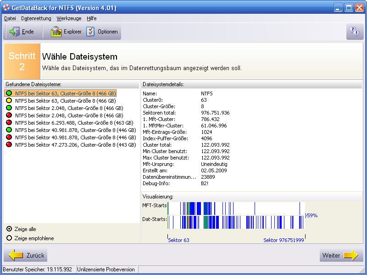Screen dimensions: 367x275
Task: Click red dot of second Sektor 40.981.878 entry
Action: (x=9, y=137)
